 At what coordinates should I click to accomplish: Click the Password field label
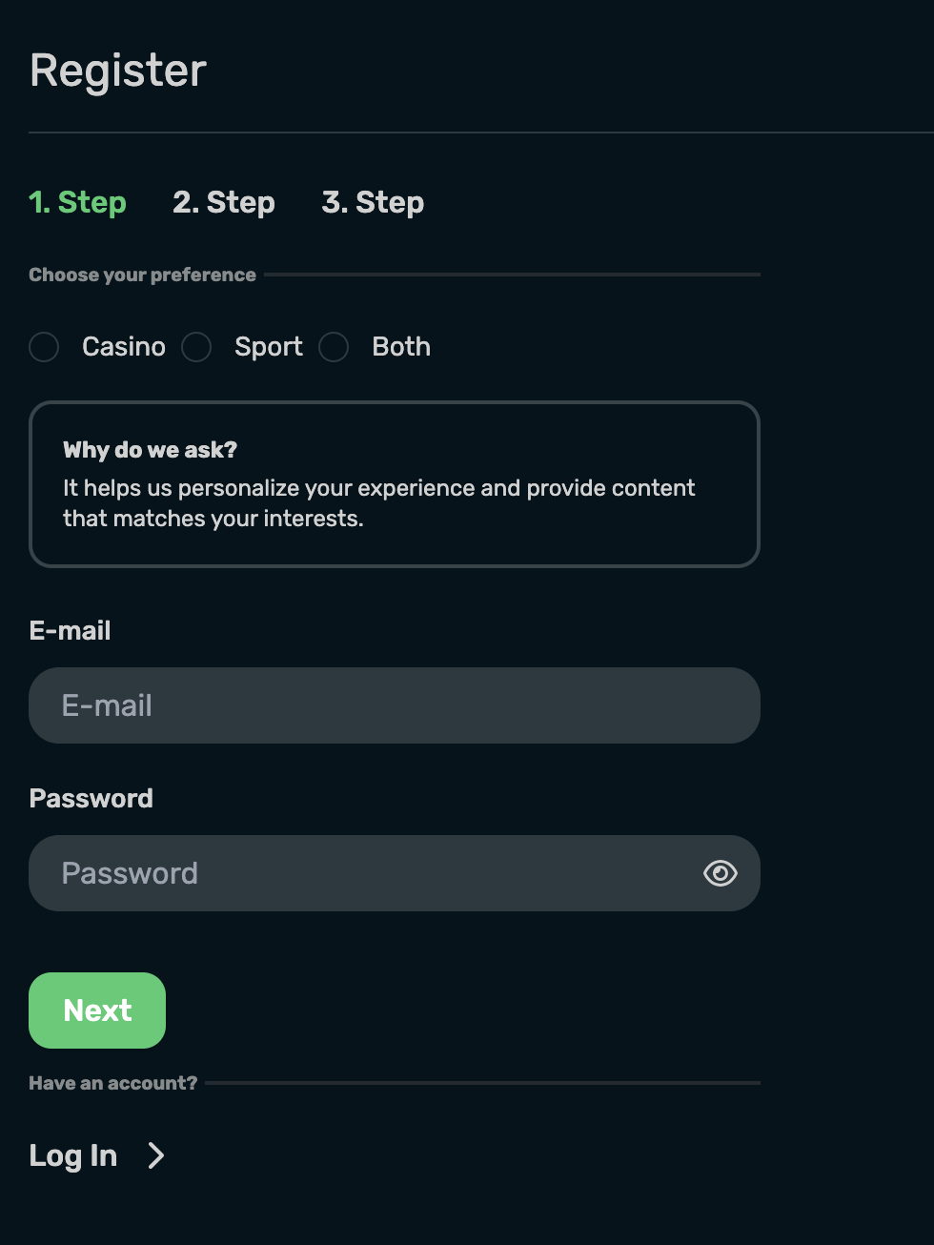pos(91,799)
